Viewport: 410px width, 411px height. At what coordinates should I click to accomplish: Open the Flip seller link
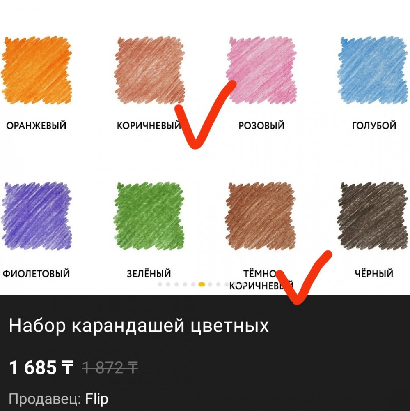(x=96, y=399)
